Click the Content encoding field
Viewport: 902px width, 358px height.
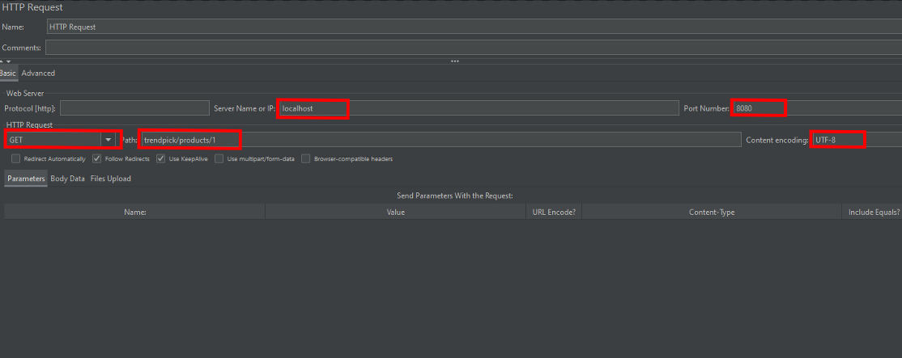(x=856, y=140)
